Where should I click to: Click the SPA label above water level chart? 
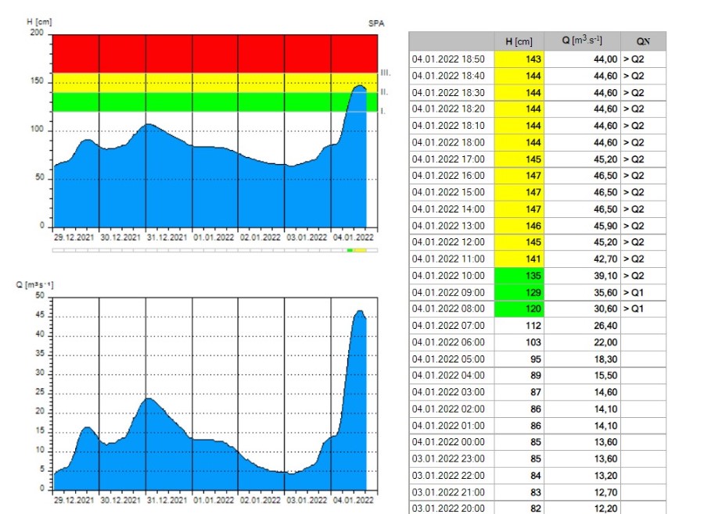375,24
